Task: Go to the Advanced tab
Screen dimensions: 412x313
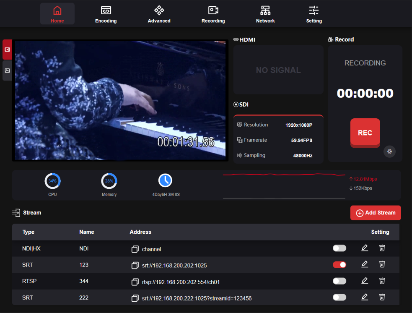Action: 159,14
